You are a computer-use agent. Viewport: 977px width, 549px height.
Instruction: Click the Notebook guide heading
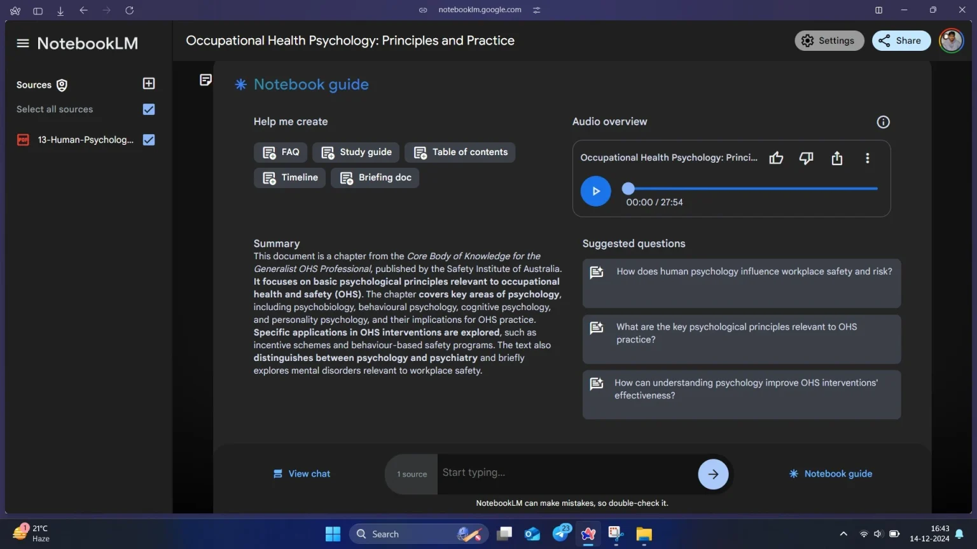point(311,85)
